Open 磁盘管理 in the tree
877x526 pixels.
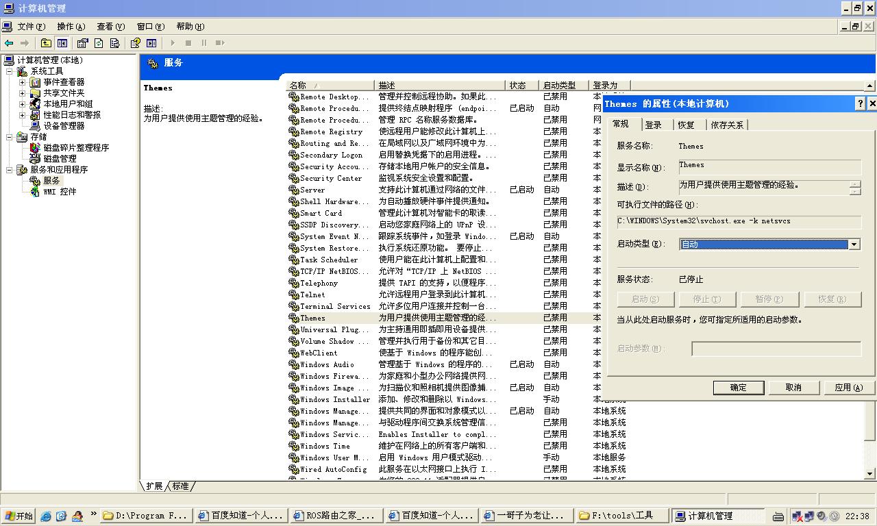coord(60,159)
